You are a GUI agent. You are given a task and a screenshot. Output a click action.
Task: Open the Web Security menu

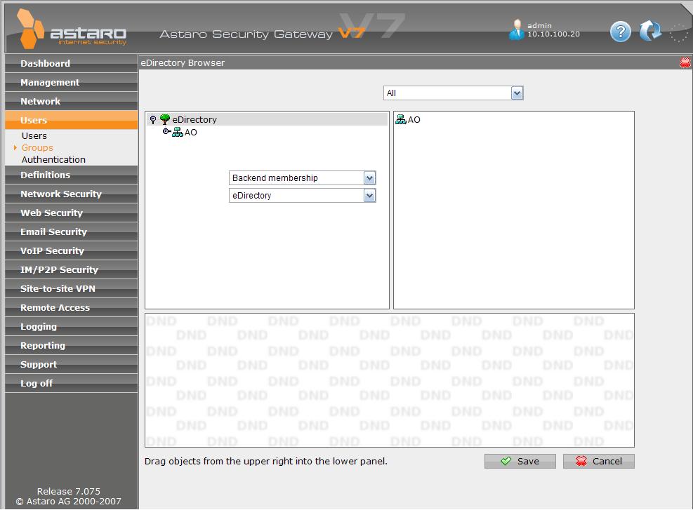72,213
